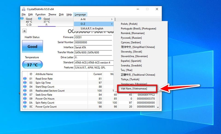Image resolution: width=221 pixels, height=134 pixels.
Task: Choose Ukrainian language
Action: point(141,84)
